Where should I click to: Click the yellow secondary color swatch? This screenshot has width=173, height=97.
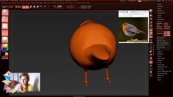point(6,54)
